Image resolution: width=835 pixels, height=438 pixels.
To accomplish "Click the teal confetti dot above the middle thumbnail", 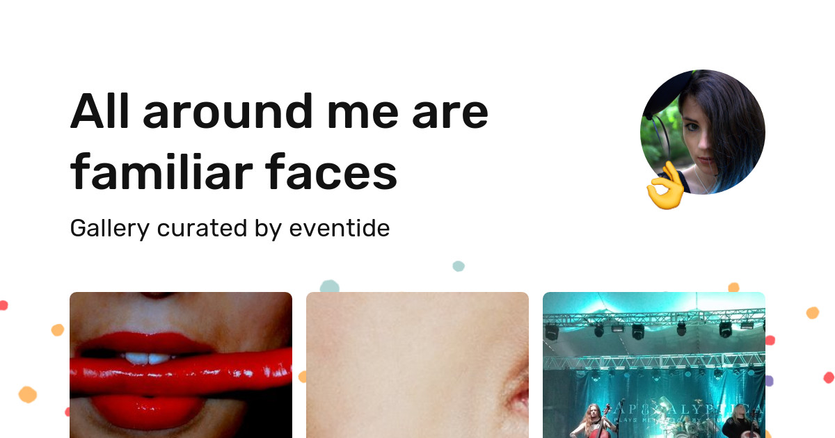I will pyautogui.click(x=458, y=266).
